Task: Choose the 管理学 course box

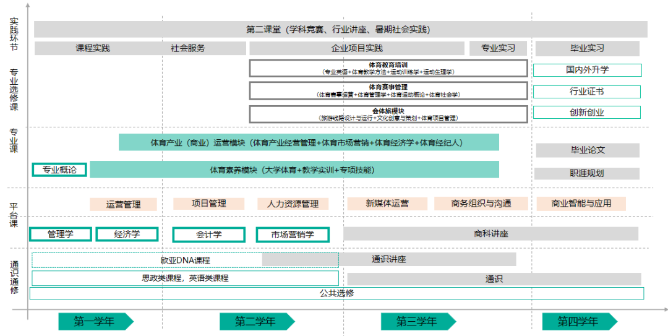Action: point(61,234)
